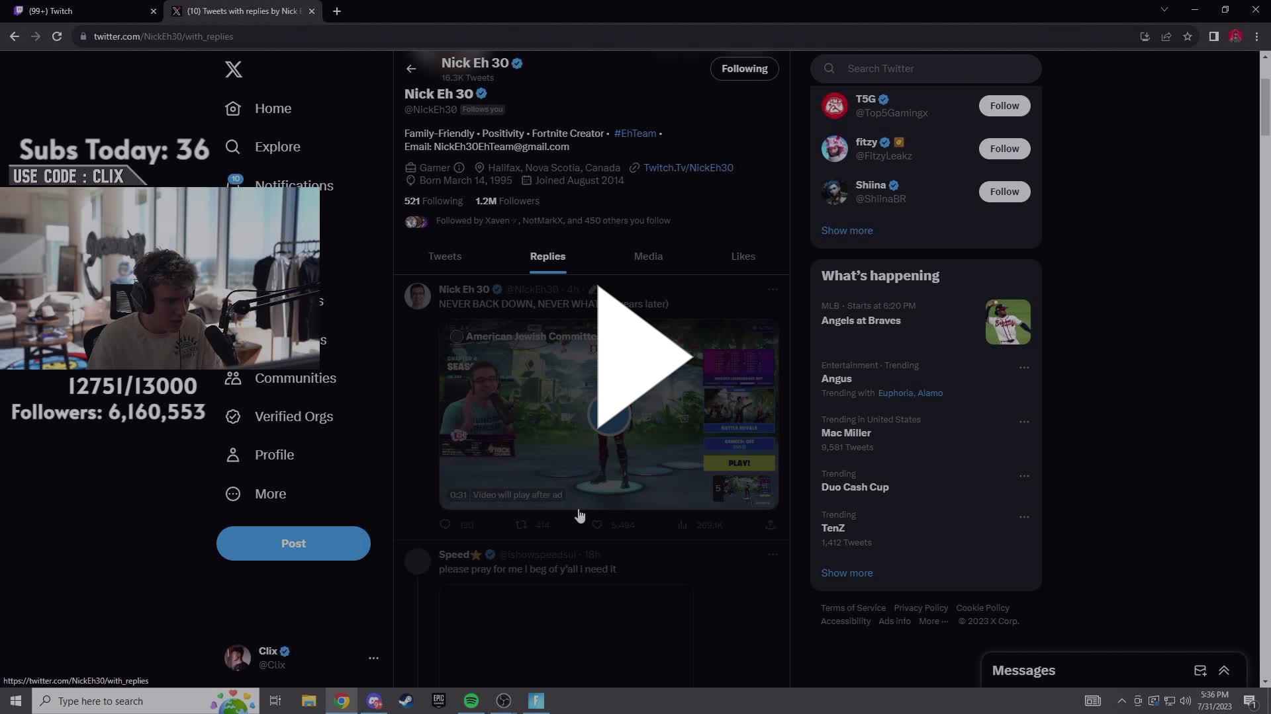Select the Home icon in the sidebar
The width and height of the screenshot is (1271, 714).
(232, 108)
